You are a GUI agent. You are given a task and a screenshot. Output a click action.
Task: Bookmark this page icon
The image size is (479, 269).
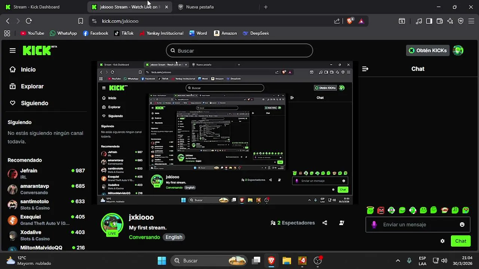pyautogui.click(x=80, y=21)
